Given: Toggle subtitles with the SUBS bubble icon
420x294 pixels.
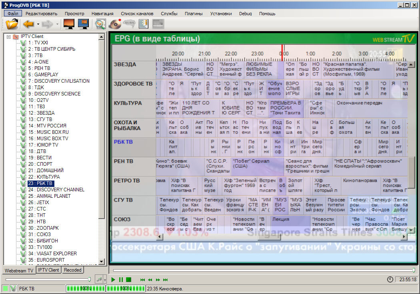Looking at the screenshot, I should point(129,24).
